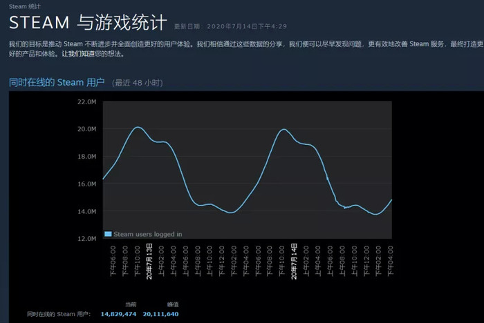Click the 14.0M y-axis label
The width and height of the screenshot is (484, 323).
tap(86, 211)
